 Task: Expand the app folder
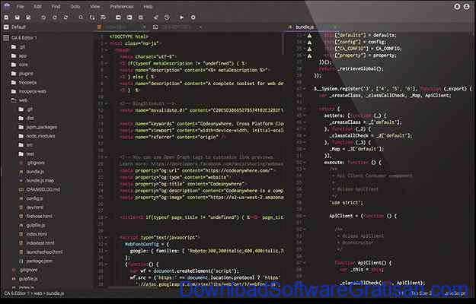click(x=18, y=55)
